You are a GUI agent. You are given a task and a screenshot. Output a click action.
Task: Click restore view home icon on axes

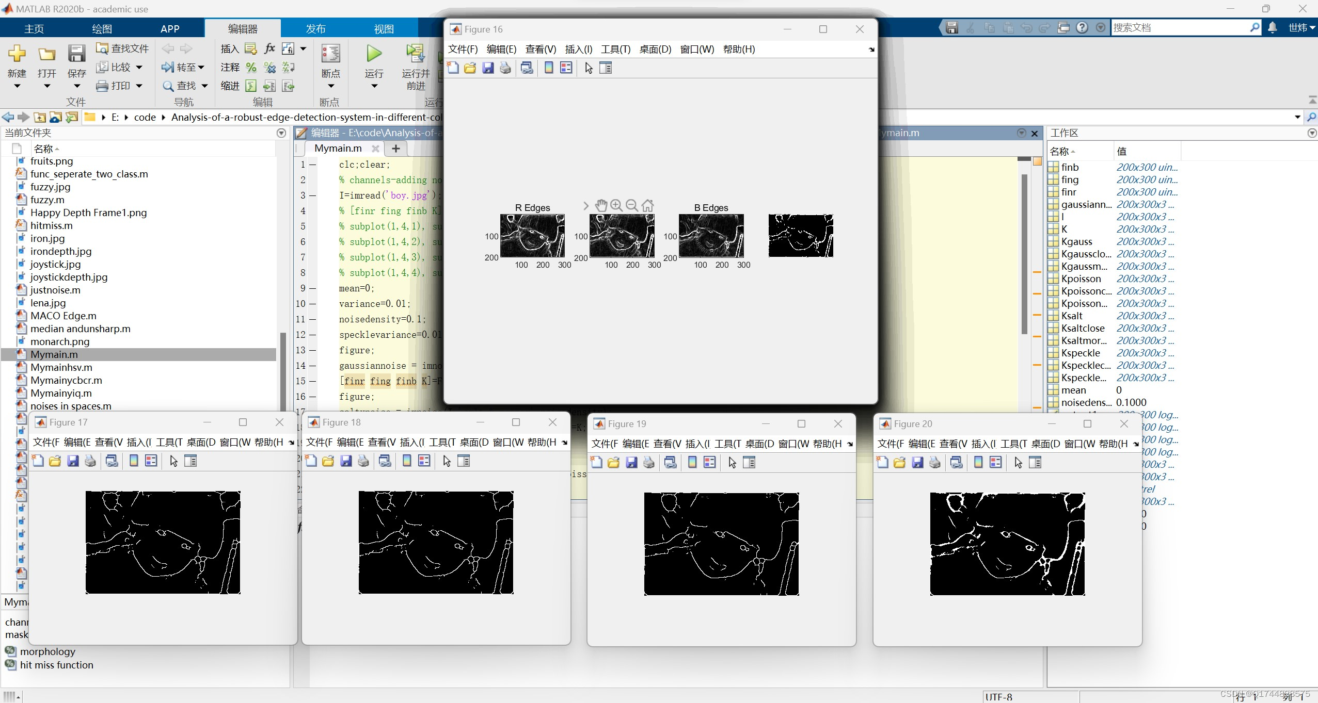(x=647, y=205)
